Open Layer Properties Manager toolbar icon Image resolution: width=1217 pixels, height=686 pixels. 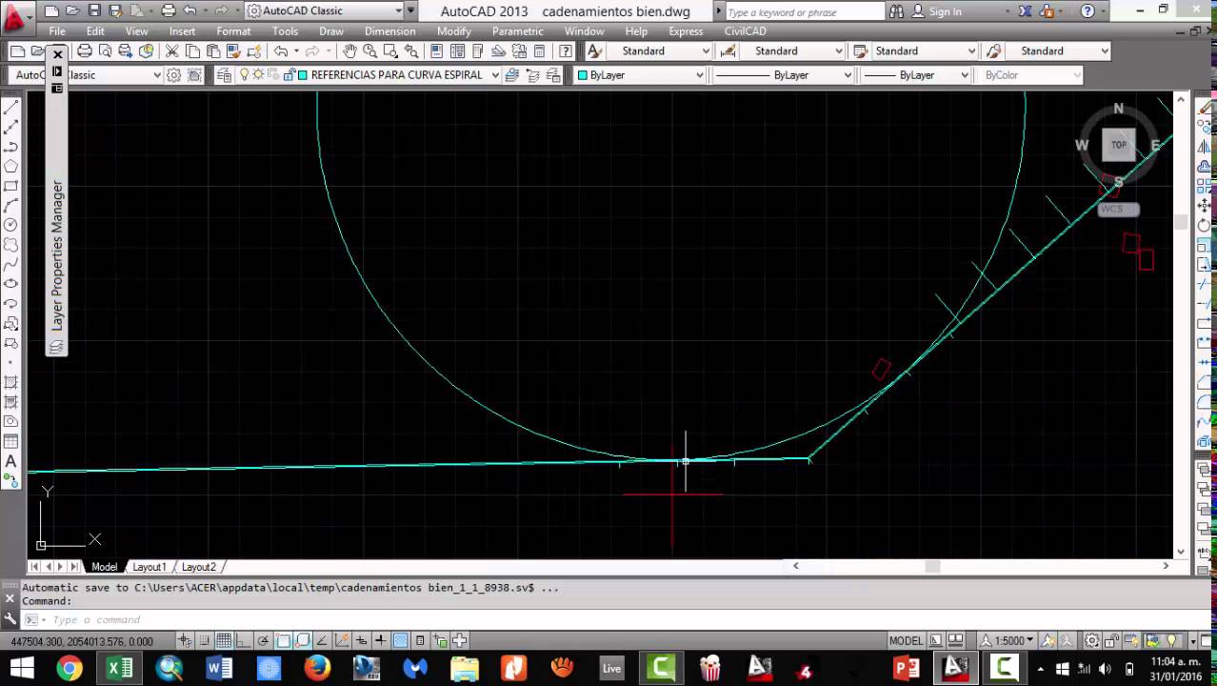(x=224, y=75)
